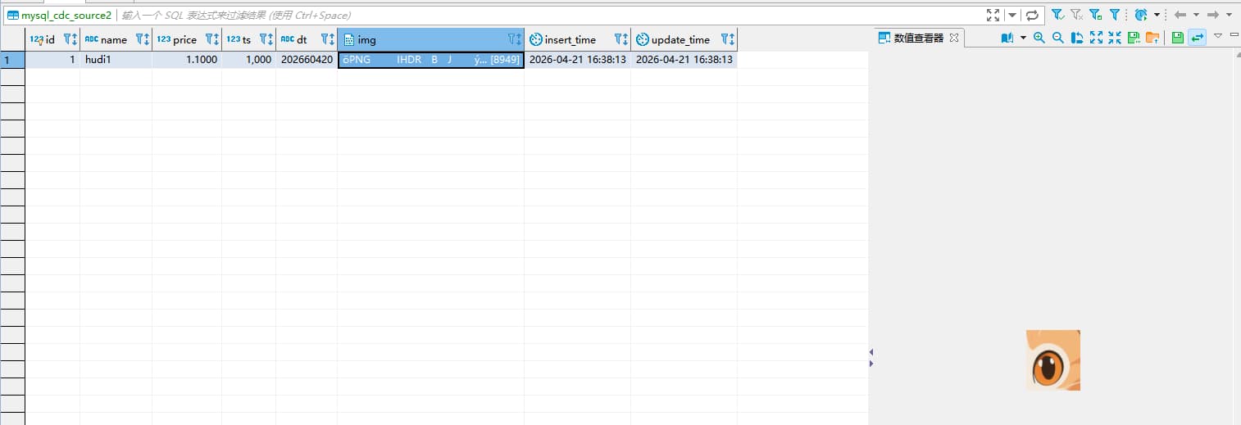Toggle auto-apply value changes button
Screen dimensions: 1241x425
1197,38
